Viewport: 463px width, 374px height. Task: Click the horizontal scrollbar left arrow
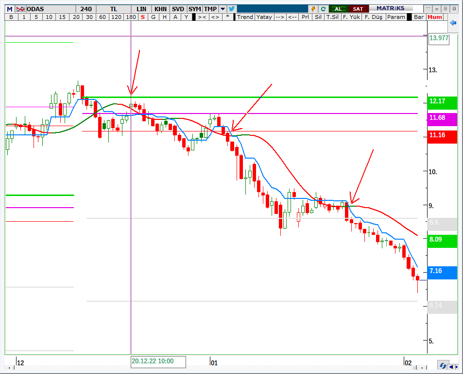[x=9, y=368]
